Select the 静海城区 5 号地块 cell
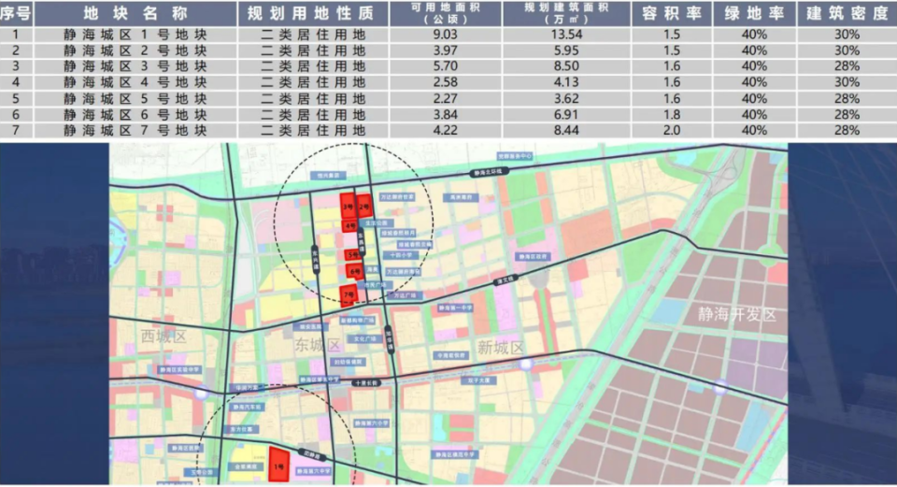The image size is (897, 487). click(x=135, y=98)
